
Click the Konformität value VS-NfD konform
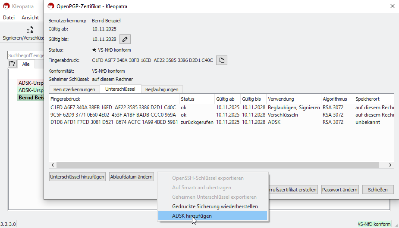[108, 71]
